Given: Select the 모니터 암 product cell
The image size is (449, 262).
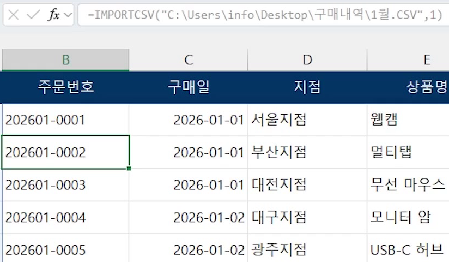Looking at the screenshot, I should (x=408, y=217).
